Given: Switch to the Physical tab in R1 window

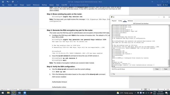Looking at the screenshot, I should pyautogui.click(x=114, y=21).
